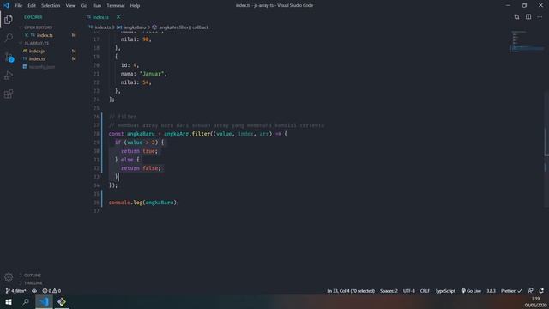549x309 pixels.
Task: Collapse the JS-ARRAY-TS folder section
Action: [x=36, y=43]
